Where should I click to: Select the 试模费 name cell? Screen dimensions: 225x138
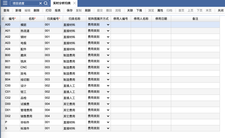point(32,104)
